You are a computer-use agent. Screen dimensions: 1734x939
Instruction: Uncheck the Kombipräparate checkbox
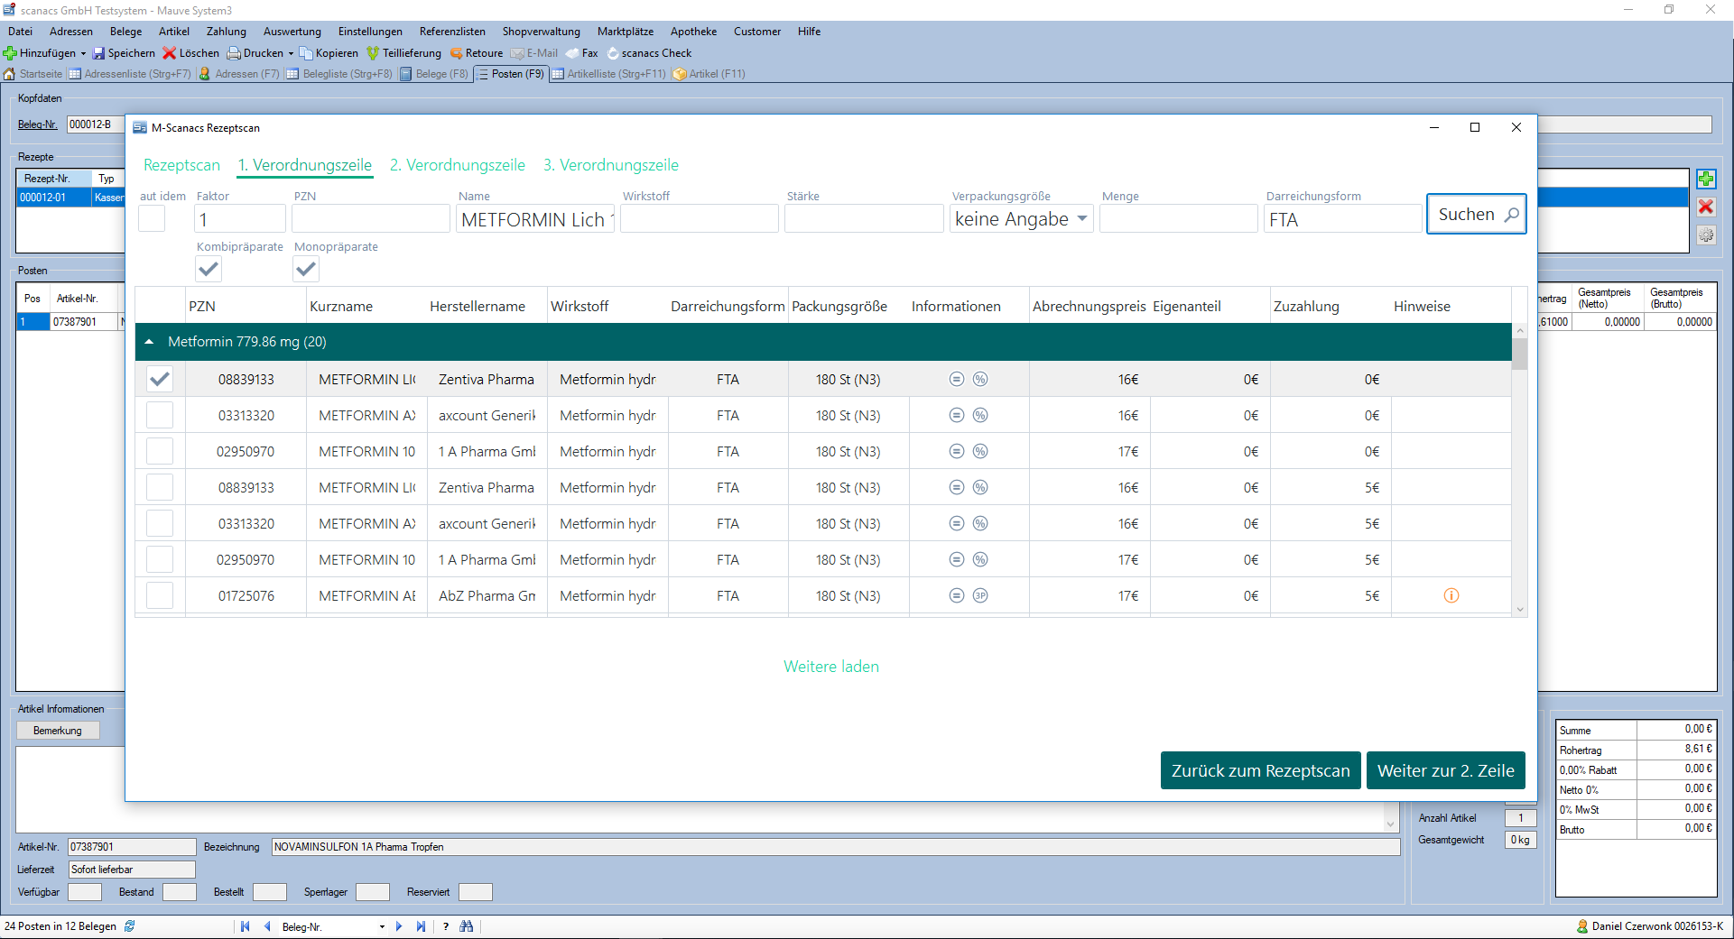pos(209,269)
